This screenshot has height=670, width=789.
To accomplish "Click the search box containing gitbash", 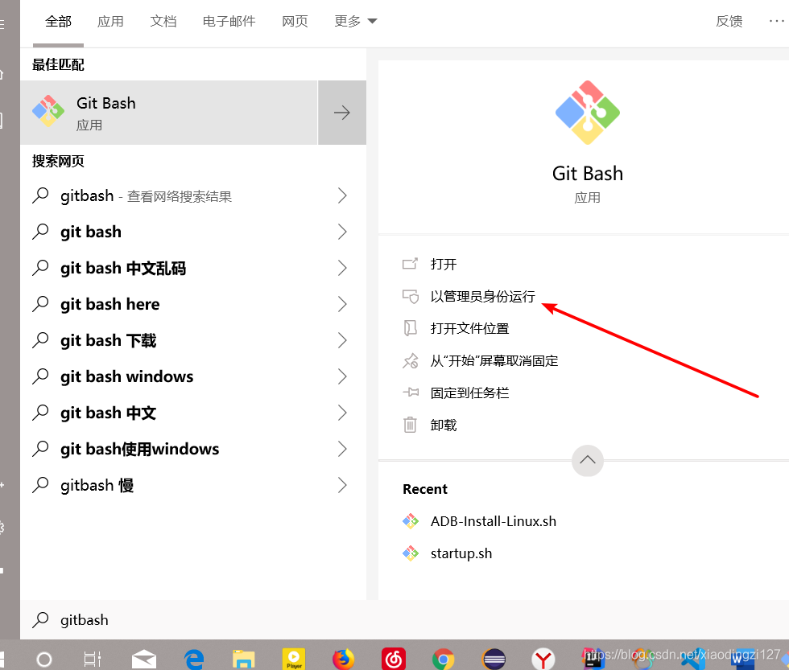I will tap(404, 620).
